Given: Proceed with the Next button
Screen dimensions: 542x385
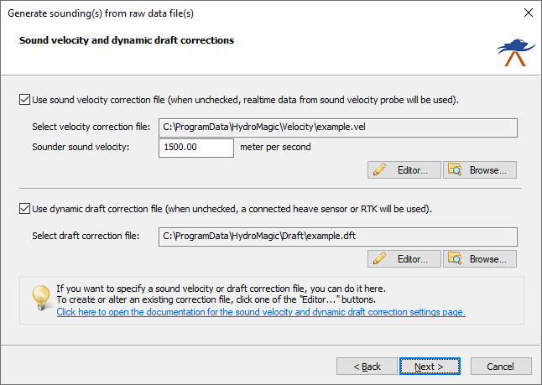Looking at the screenshot, I should point(430,367).
